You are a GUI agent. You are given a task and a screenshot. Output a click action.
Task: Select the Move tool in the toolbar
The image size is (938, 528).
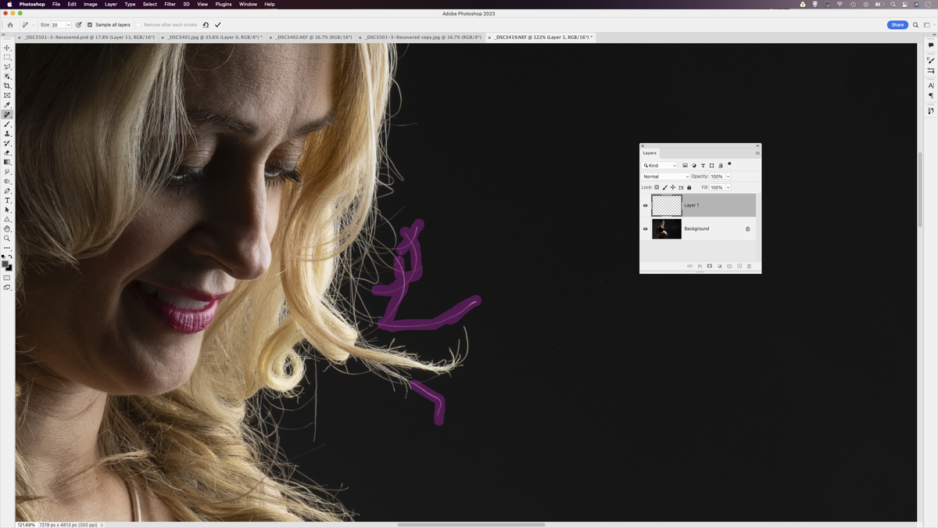pyautogui.click(x=7, y=47)
